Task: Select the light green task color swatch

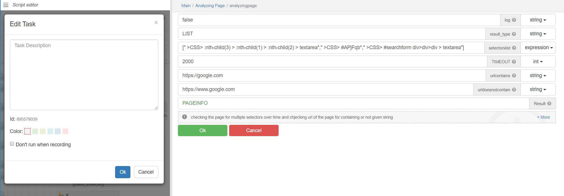Action: pos(35,131)
